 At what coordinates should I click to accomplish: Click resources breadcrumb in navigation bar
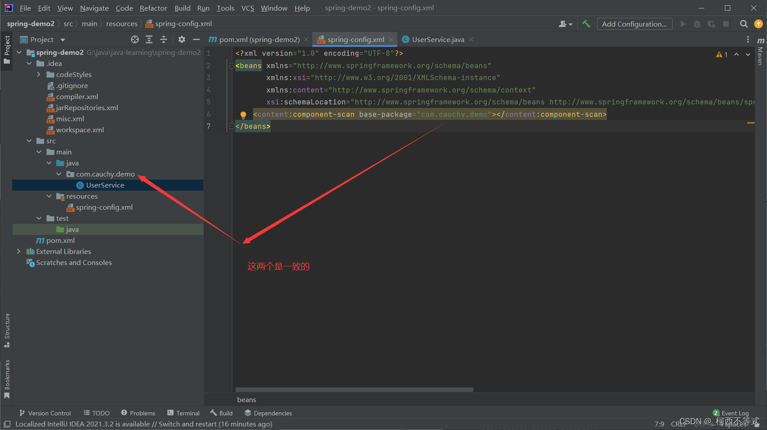122,24
